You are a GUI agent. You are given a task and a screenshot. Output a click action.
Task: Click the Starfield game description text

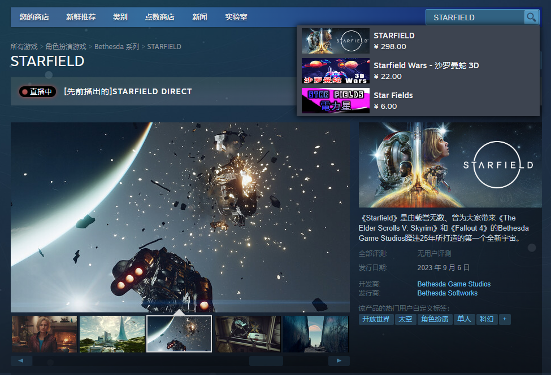pos(444,228)
